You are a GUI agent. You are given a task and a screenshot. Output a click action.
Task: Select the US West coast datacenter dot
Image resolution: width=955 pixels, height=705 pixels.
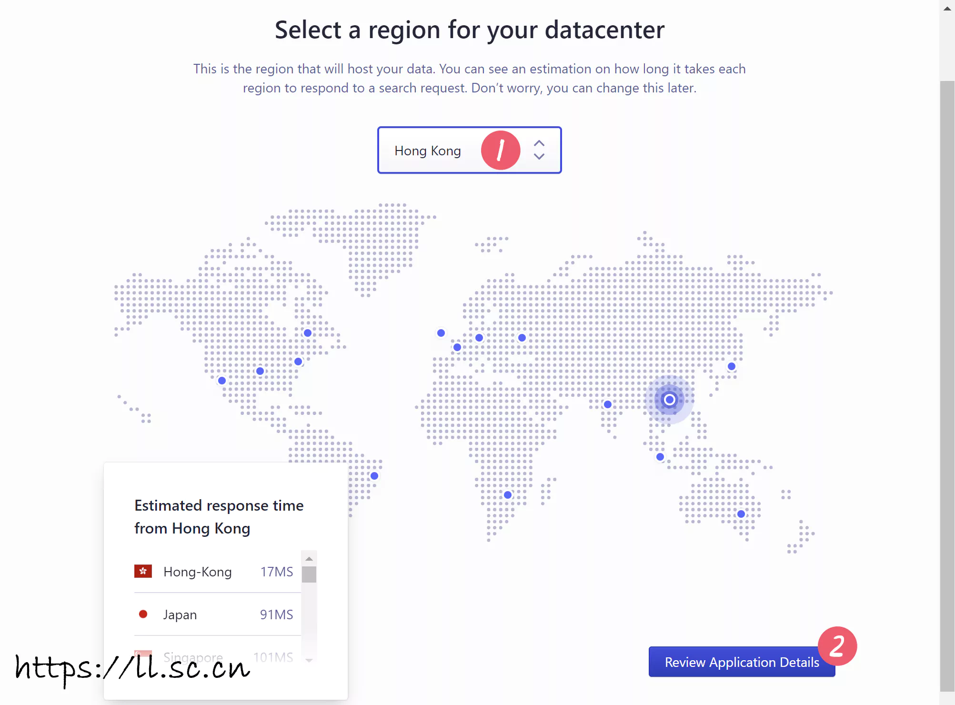[x=221, y=381]
